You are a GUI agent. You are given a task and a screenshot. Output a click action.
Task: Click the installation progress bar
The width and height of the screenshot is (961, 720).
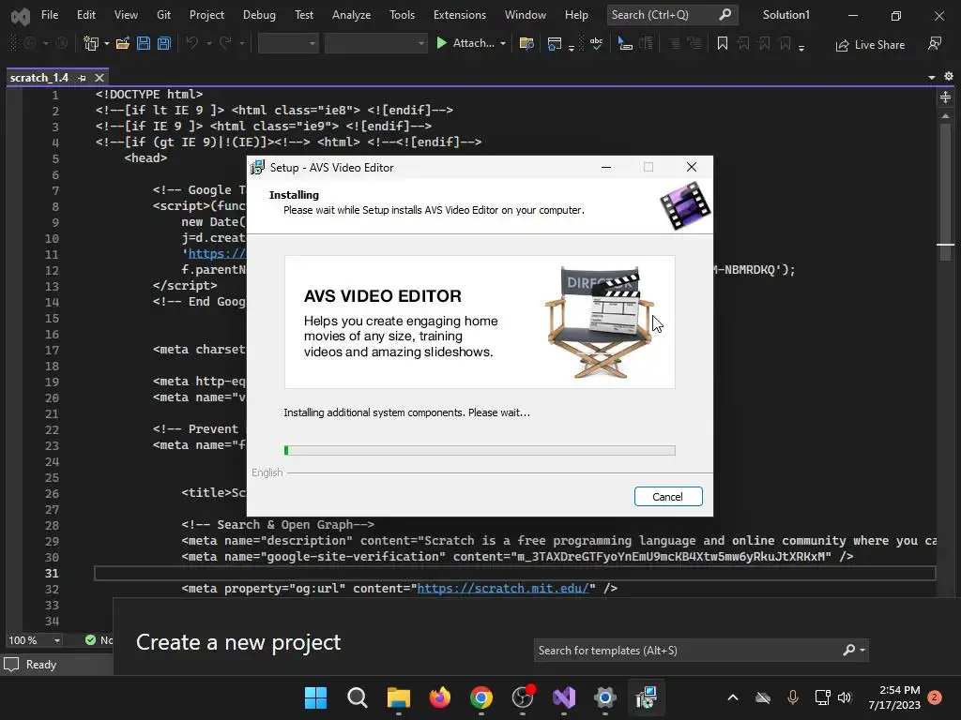click(x=480, y=451)
